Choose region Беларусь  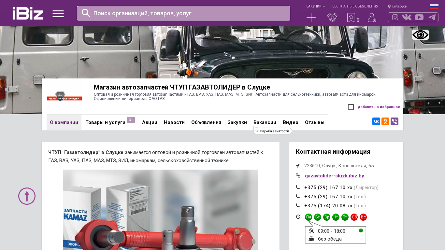[x=399, y=7]
